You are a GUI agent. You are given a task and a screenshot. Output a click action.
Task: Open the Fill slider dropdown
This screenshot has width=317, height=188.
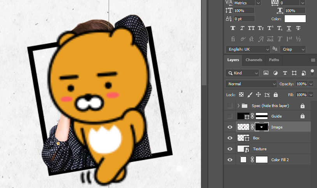tap(311, 95)
